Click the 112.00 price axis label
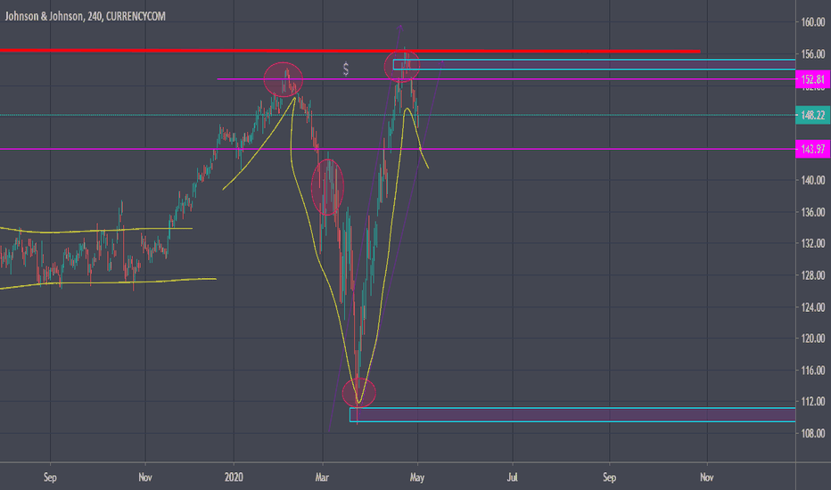The image size is (831, 490). 813,402
